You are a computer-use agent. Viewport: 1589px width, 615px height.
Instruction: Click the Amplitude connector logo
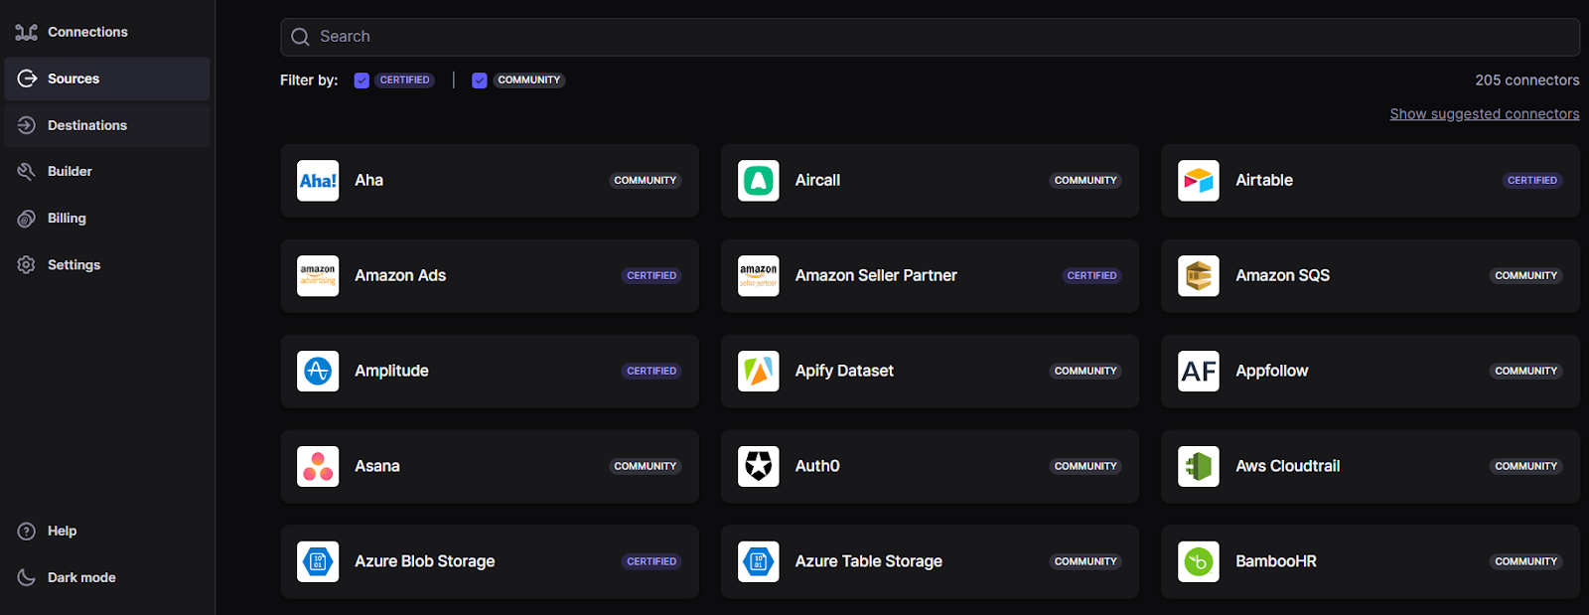pos(318,372)
